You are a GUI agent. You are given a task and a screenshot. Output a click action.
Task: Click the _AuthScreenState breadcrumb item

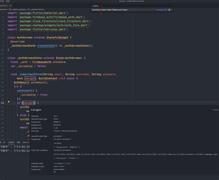pos(18,9)
